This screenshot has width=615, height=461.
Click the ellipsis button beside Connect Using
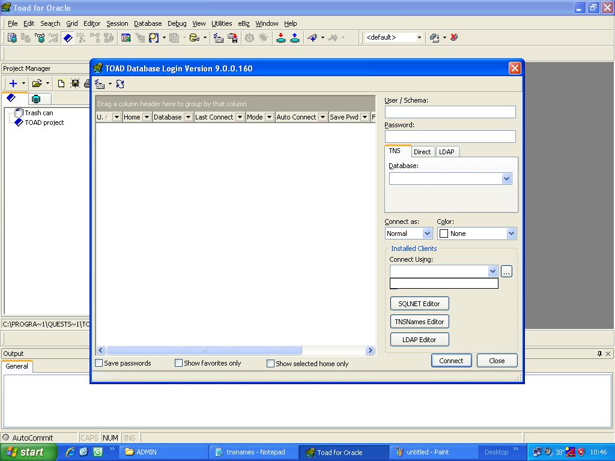pos(506,271)
